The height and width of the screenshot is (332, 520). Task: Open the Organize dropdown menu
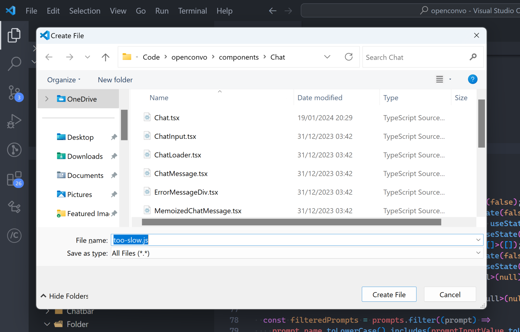64,80
